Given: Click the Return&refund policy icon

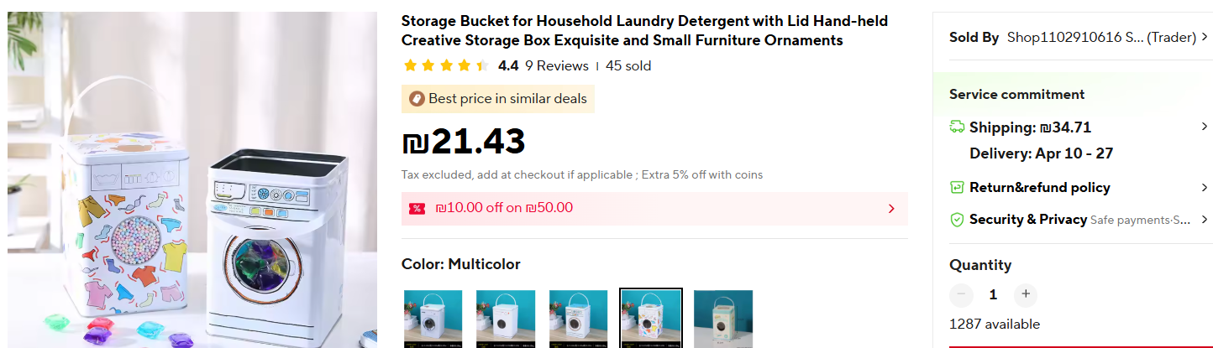Looking at the screenshot, I should pyautogui.click(x=957, y=187).
